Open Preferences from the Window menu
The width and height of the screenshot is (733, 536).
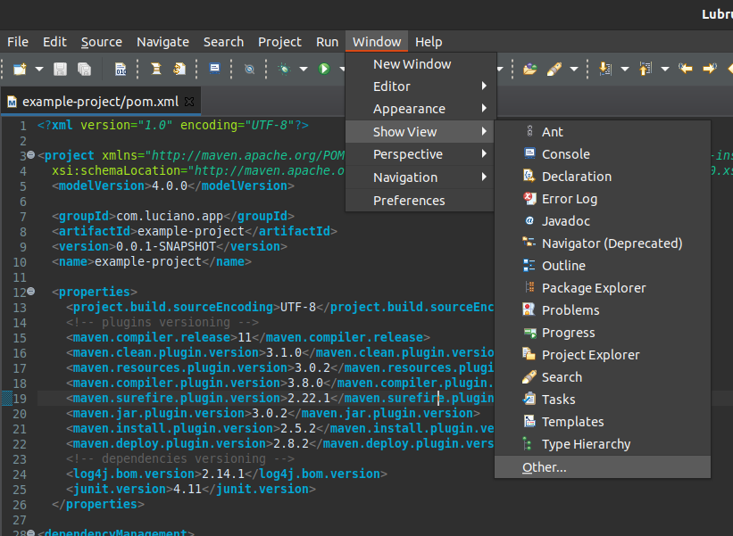click(408, 200)
